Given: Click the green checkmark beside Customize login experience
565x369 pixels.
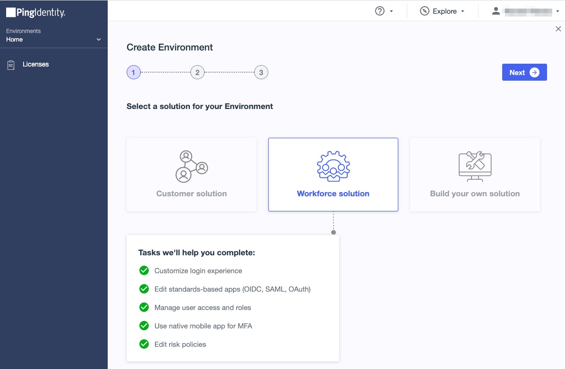Looking at the screenshot, I should click(144, 271).
